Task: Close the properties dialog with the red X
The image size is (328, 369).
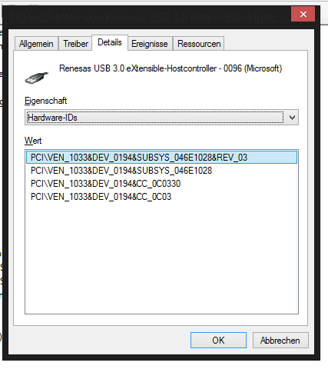Action: click(303, 14)
